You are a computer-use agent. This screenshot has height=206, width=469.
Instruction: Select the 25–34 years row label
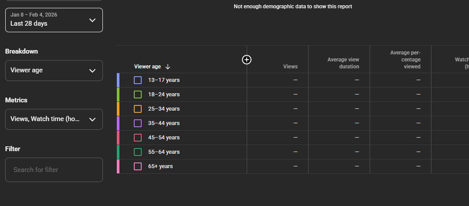pos(164,109)
